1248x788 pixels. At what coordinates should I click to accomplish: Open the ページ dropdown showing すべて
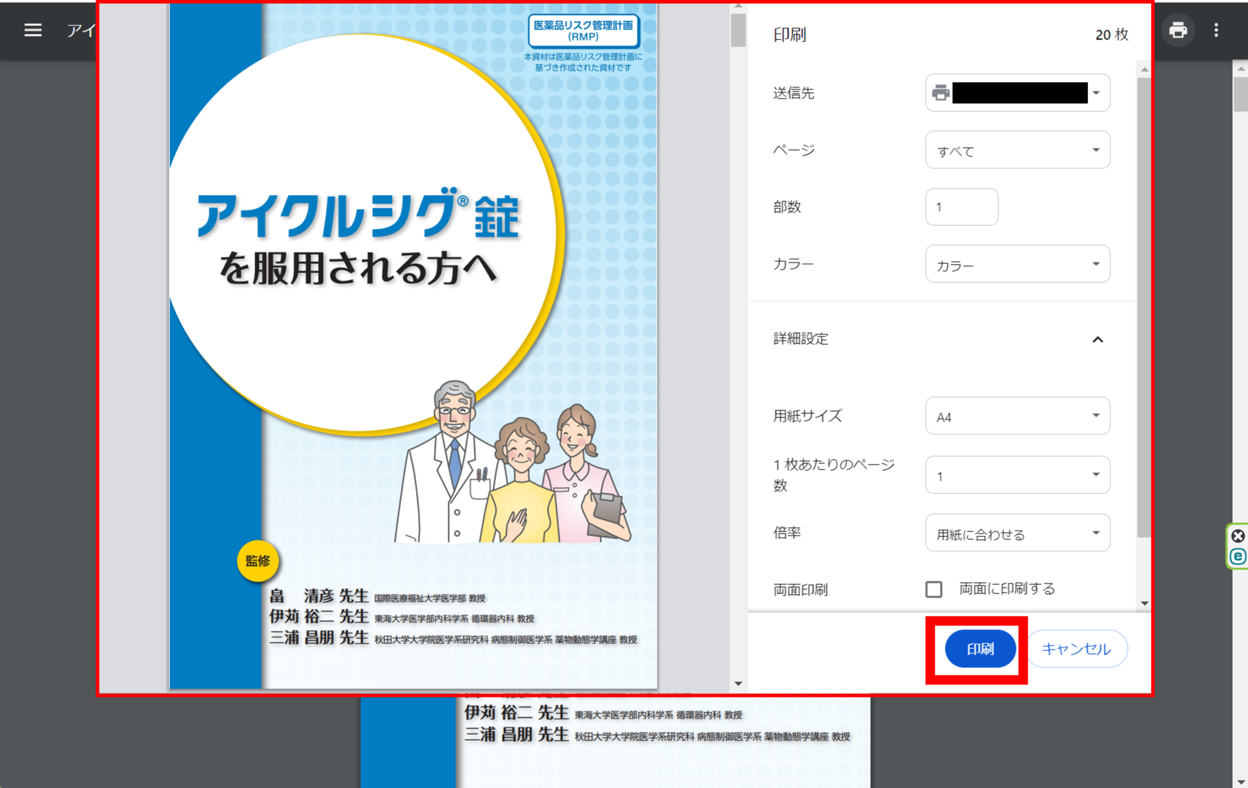pos(1017,150)
